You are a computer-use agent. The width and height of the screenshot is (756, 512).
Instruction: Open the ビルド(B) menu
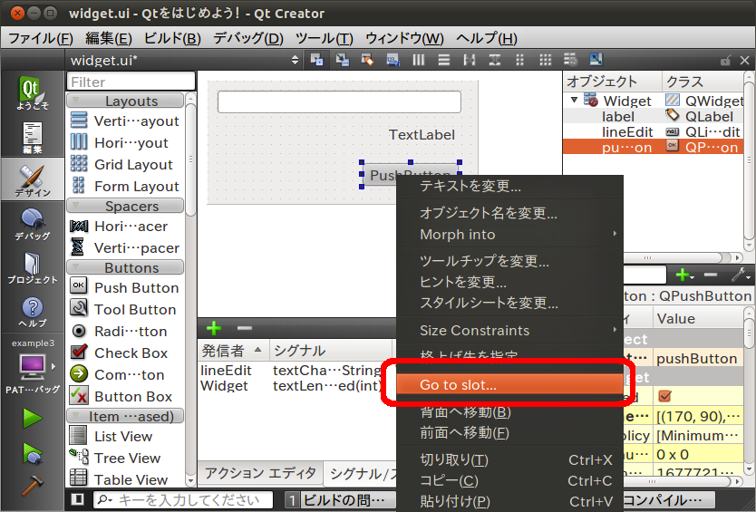pyautogui.click(x=172, y=38)
